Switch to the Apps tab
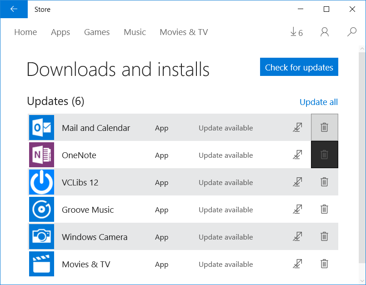366x285 pixels. (60, 32)
